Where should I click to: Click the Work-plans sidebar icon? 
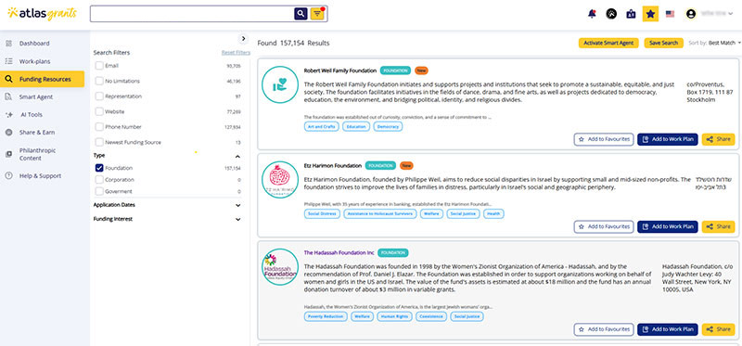coord(8,61)
